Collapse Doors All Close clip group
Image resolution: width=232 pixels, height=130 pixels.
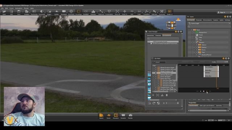[154, 78]
